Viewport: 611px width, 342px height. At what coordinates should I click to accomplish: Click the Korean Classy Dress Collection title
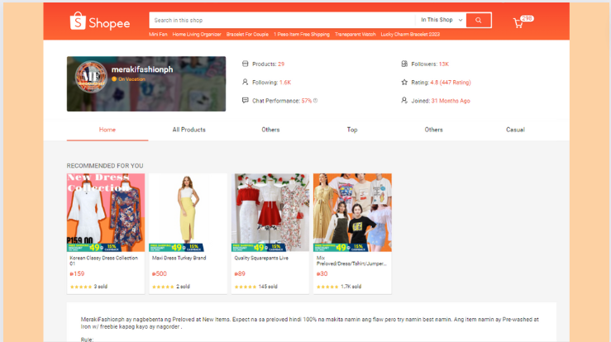point(103,260)
